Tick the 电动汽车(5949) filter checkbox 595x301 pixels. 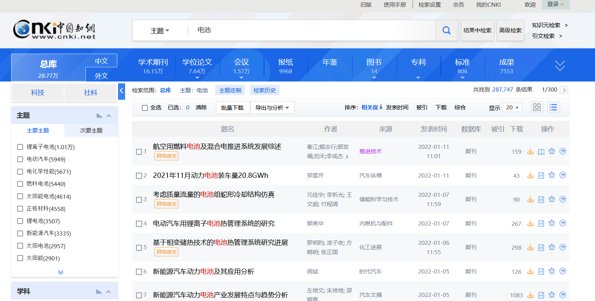20,159
